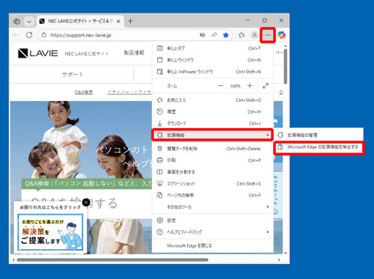Click the Back navigation arrow
Screen dimensions: 374x279
pyautogui.click(x=16, y=35)
